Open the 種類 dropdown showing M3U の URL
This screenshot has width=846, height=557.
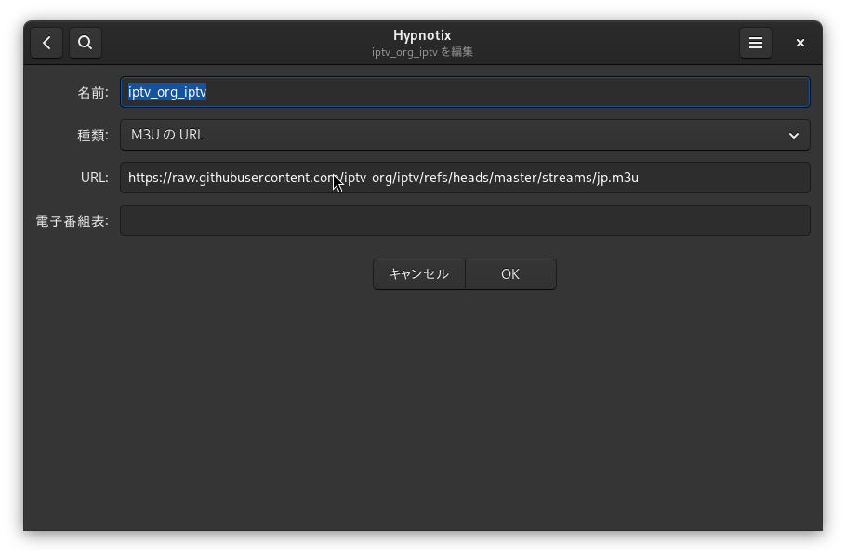[x=456, y=135]
